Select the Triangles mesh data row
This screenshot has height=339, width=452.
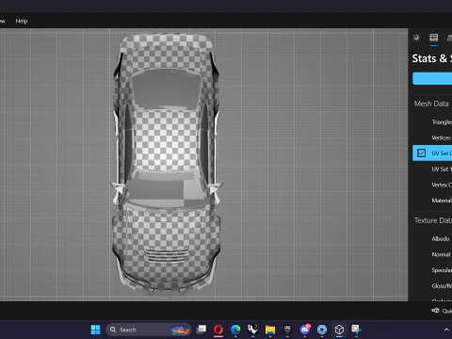(x=432, y=122)
